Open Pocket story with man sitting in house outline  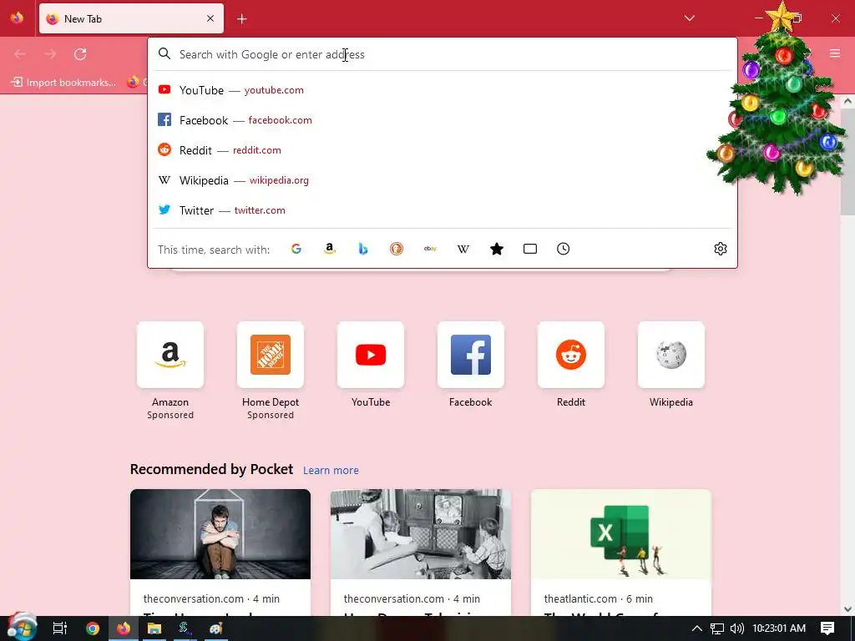[x=220, y=553]
